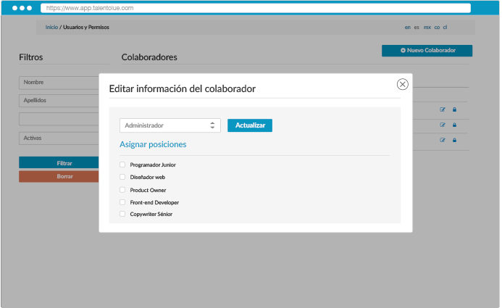Close the edit collaborator dialog
Screen dimensions: 502x308
(403, 84)
